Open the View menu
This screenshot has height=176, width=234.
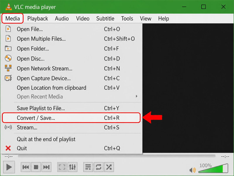tap(145, 18)
